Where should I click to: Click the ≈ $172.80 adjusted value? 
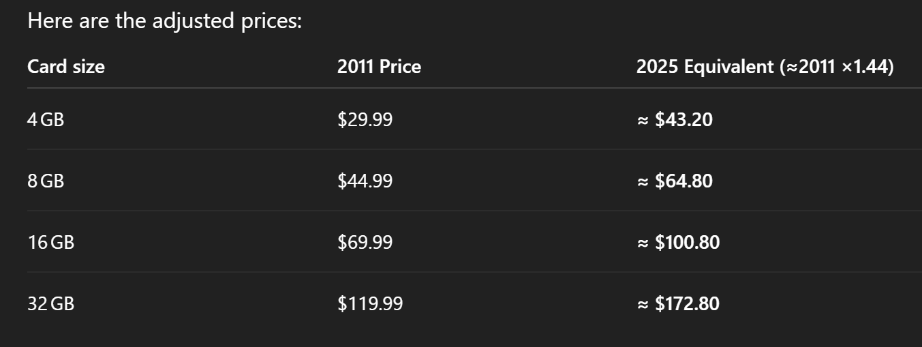pyautogui.click(x=678, y=304)
